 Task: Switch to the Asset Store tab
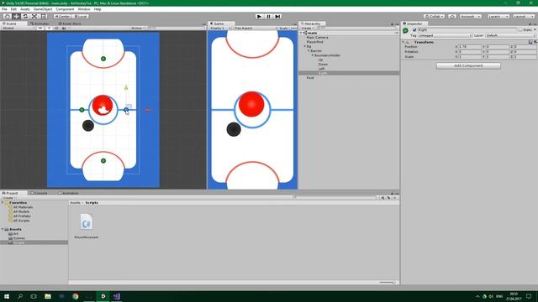pyautogui.click(x=70, y=23)
